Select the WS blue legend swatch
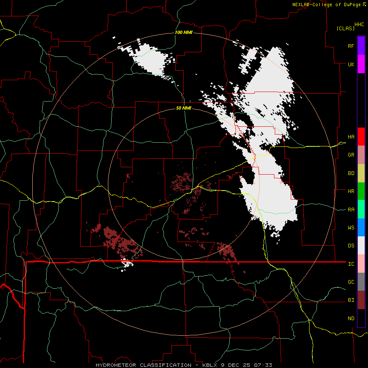The image size is (368, 368). tap(361, 227)
